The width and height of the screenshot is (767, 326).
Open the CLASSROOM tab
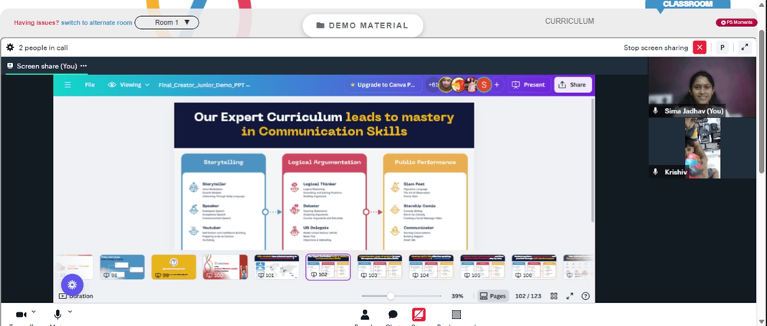click(687, 4)
